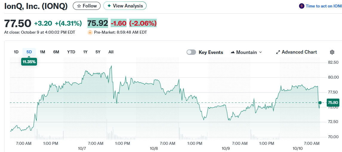Click the 11.35% change badge
The width and height of the screenshot is (342, 152).
[x=29, y=62]
